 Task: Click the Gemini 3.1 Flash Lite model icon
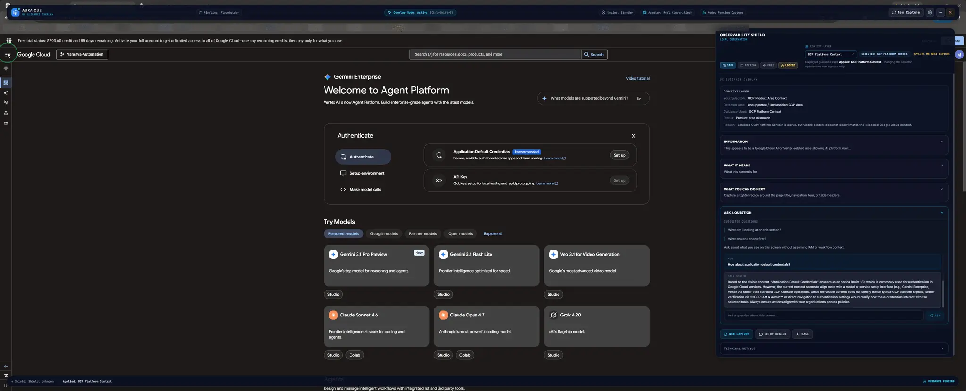click(x=443, y=255)
